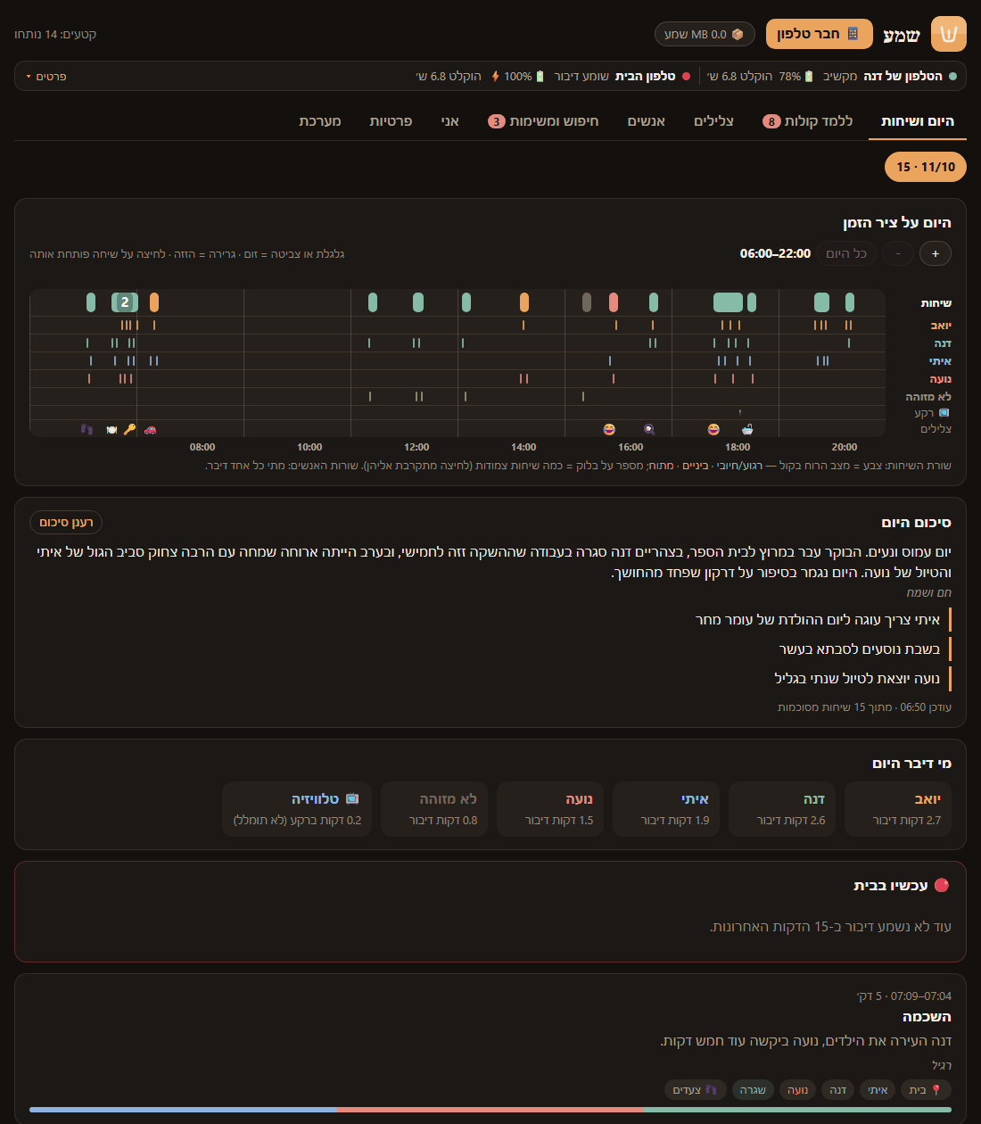
Task: Open the orange conversation block near 14:00
Action: coord(524,302)
